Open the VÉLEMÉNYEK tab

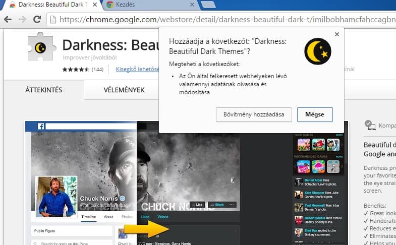[124, 90]
